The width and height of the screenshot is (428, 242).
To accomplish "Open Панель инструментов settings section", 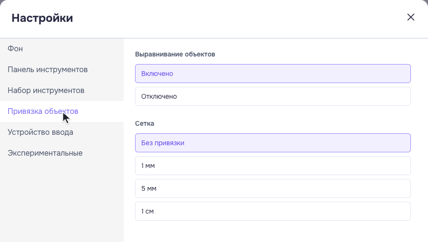I will tap(62, 70).
